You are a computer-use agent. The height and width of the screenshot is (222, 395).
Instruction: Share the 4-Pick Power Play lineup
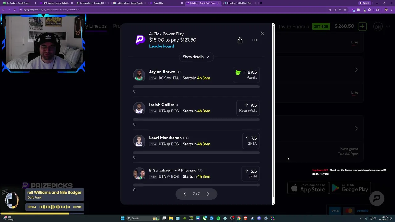tap(240, 40)
